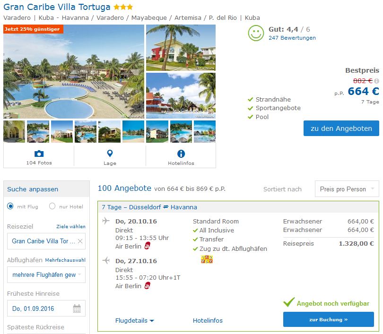
Task: Click the 'Ziele wählen' link
Action: pyautogui.click(x=71, y=226)
